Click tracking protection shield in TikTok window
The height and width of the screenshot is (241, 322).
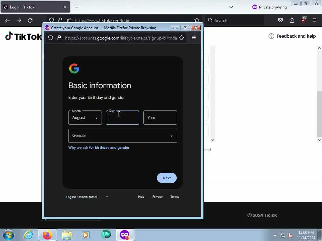click(52, 20)
